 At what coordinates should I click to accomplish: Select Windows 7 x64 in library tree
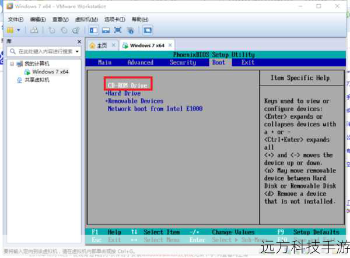50,72
